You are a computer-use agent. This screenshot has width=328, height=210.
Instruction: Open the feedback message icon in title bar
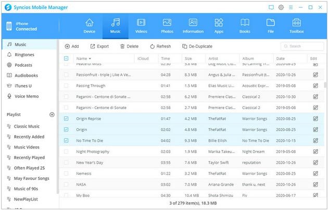coord(271,7)
